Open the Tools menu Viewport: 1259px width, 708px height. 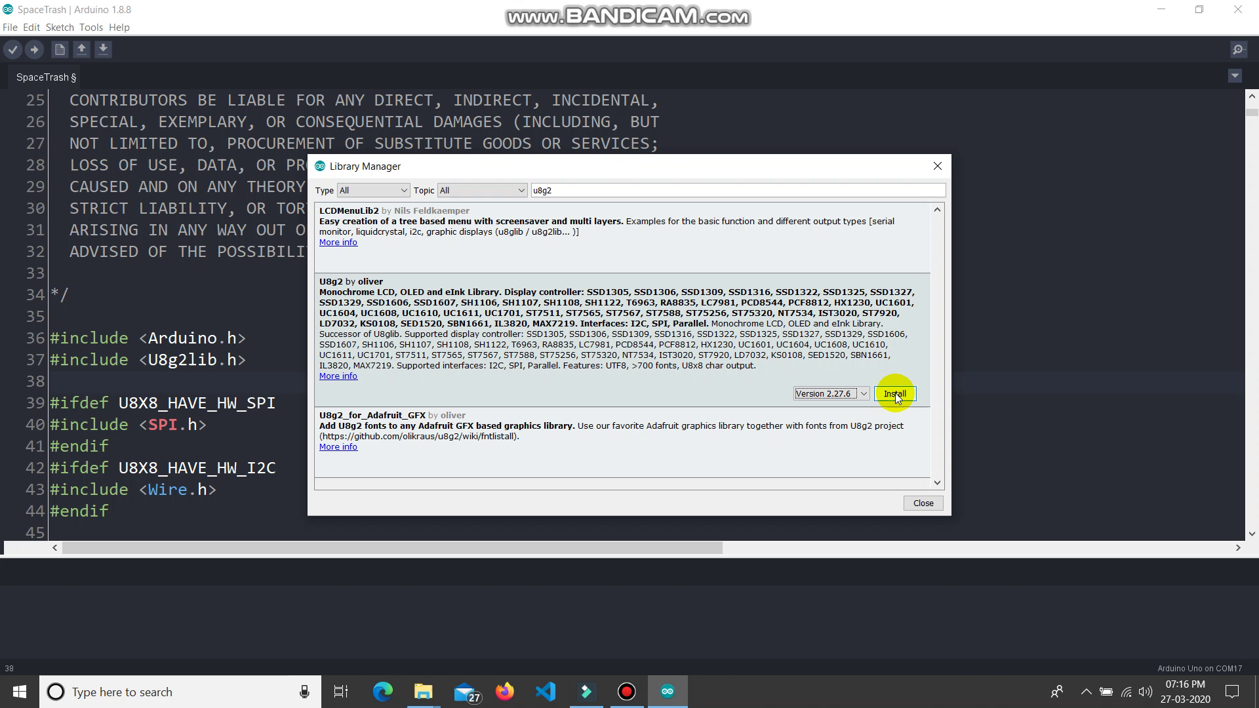90,27
